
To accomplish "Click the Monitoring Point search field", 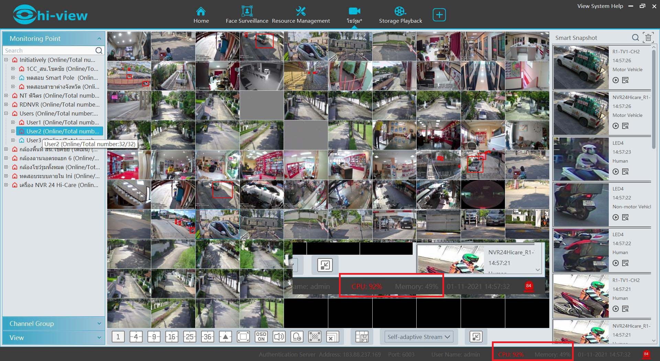I will pyautogui.click(x=49, y=51).
